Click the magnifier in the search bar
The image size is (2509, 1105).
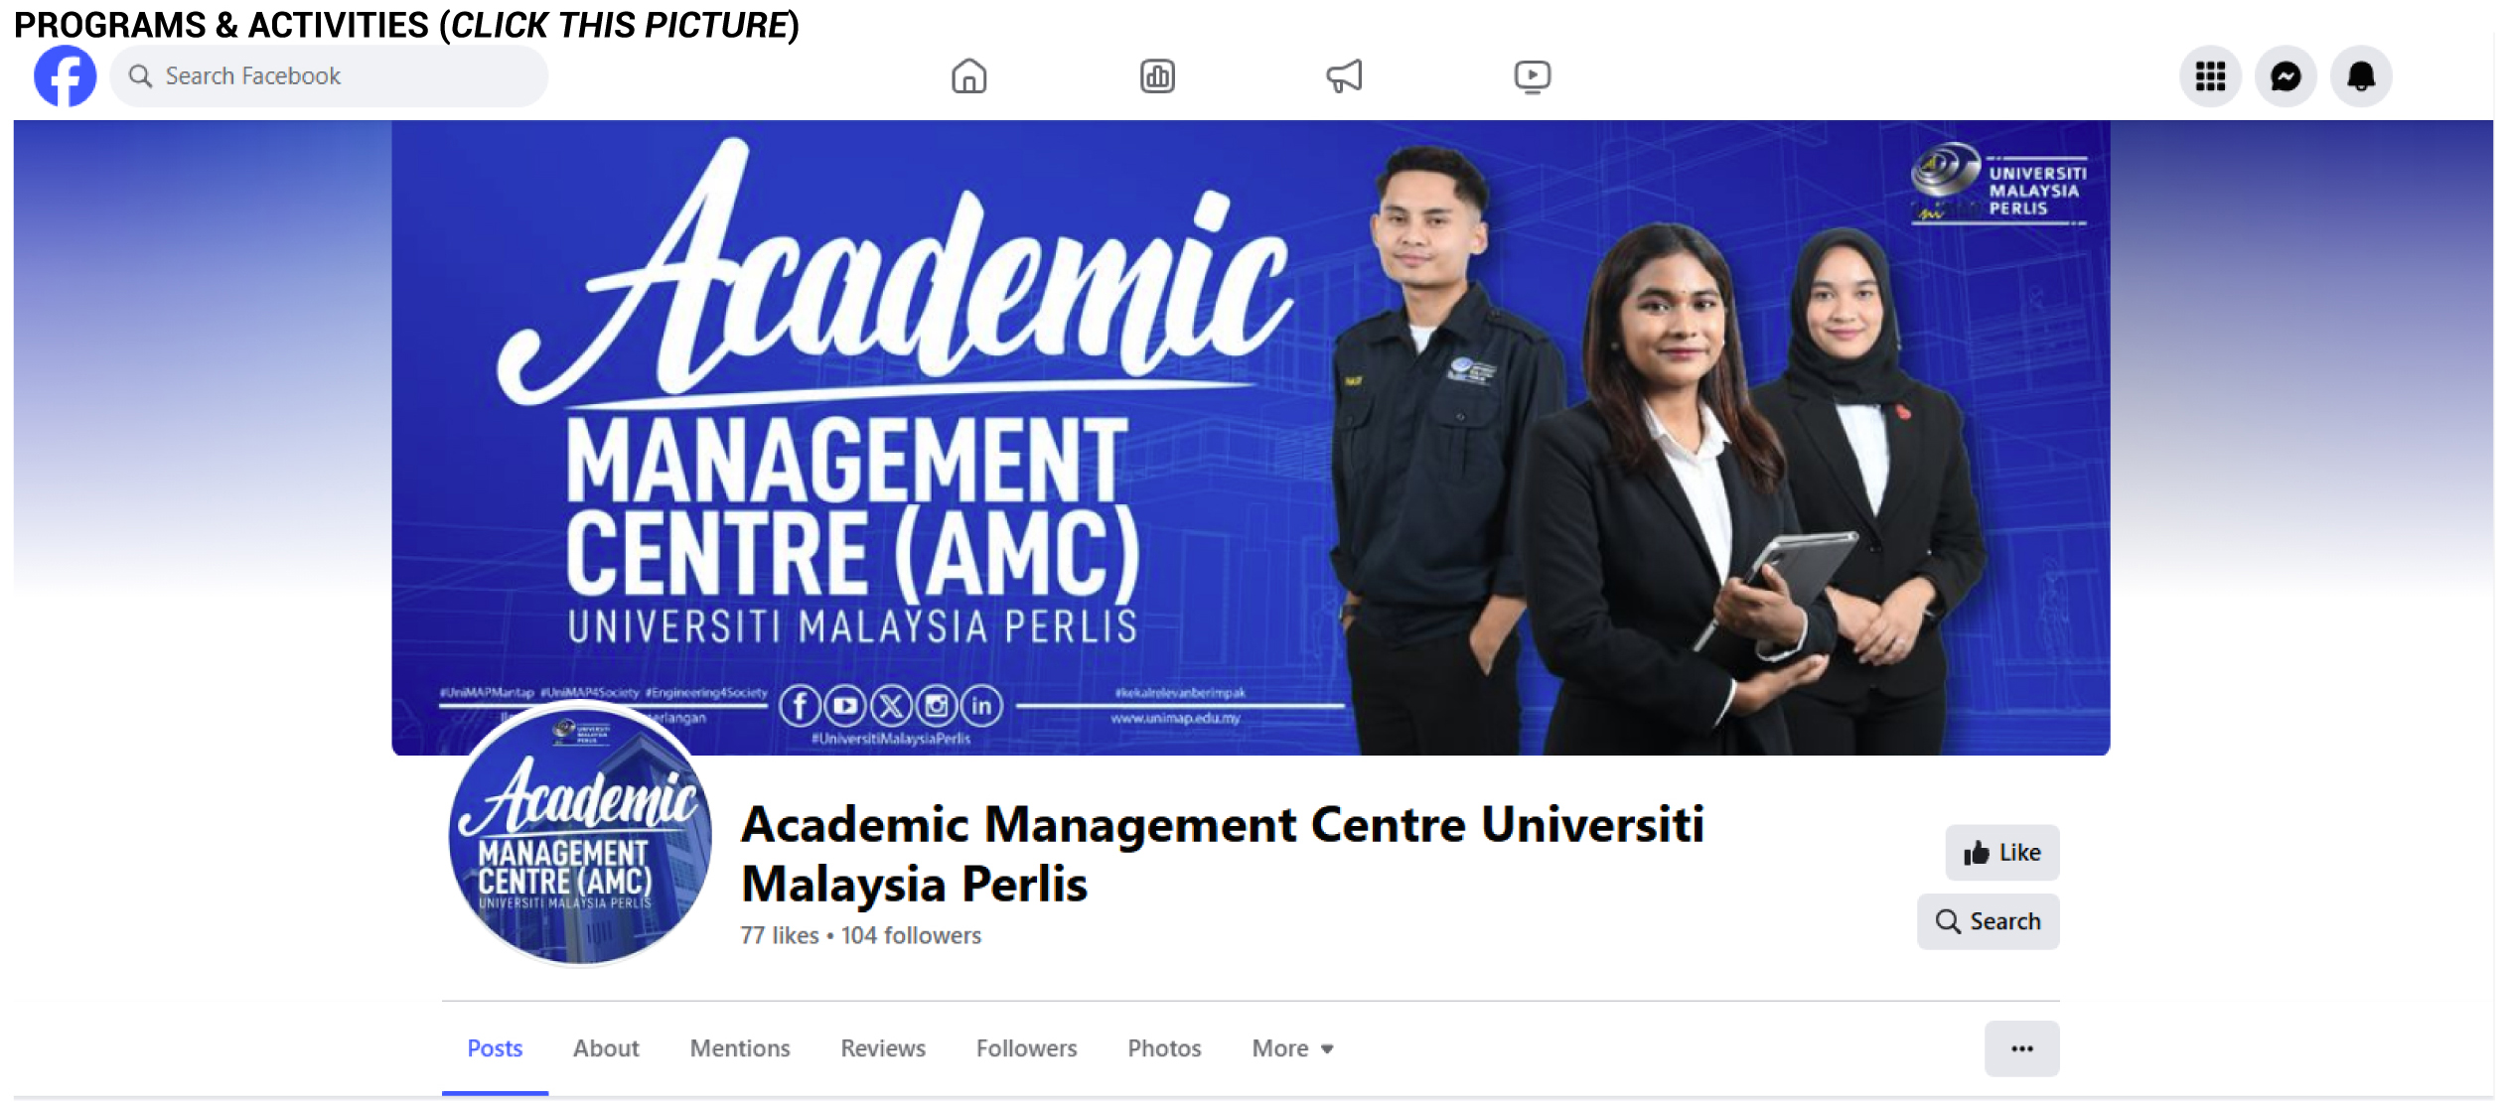[x=141, y=74]
